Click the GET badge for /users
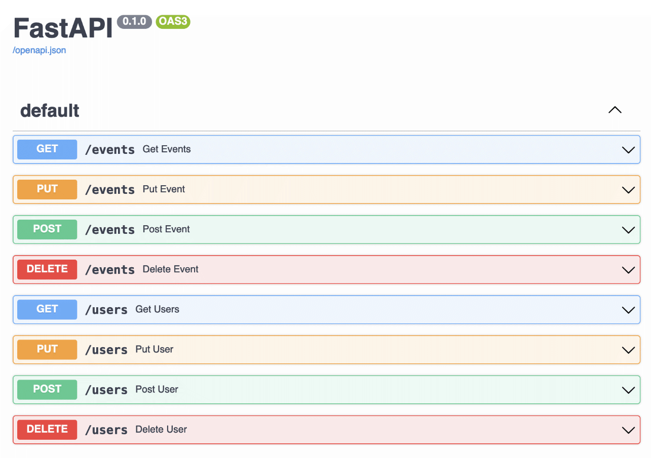651x458 pixels. click(x=47, y=309)
